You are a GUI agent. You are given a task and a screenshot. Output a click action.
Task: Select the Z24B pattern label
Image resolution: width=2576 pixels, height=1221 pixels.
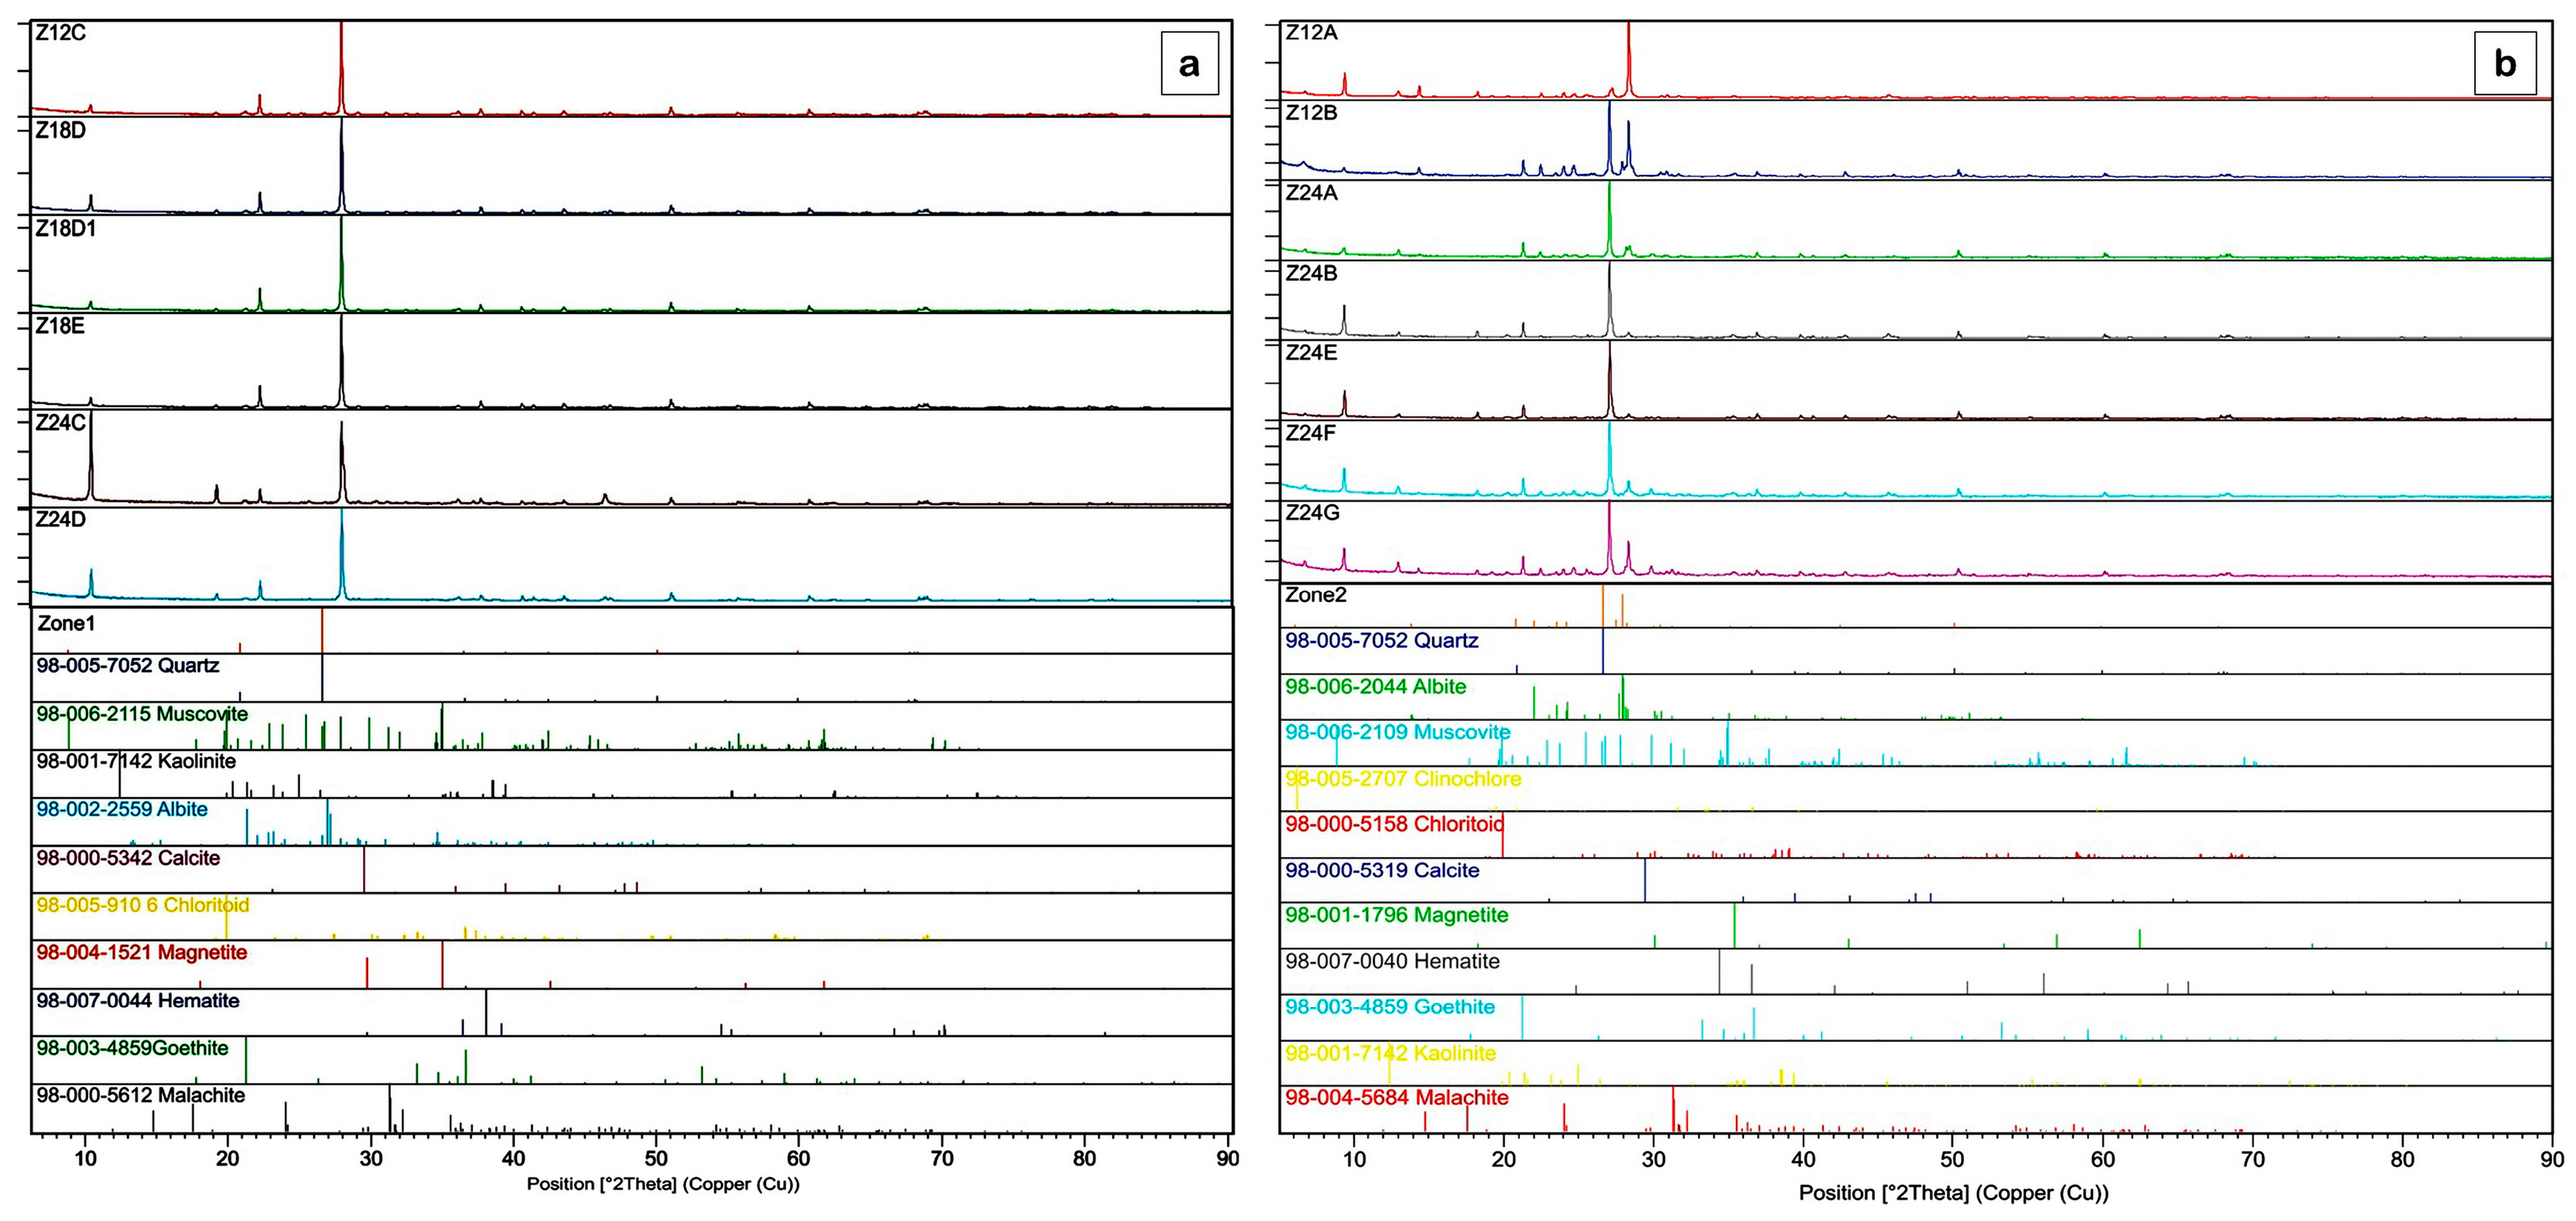pos(1311,272)
